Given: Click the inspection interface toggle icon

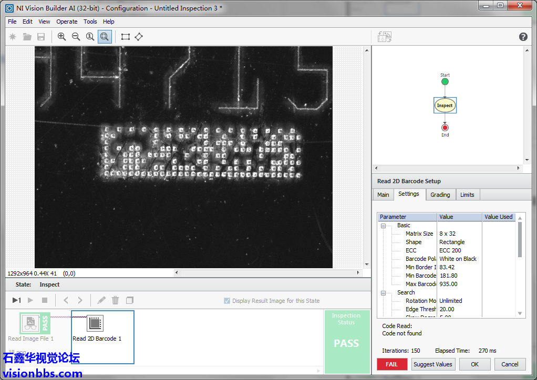Looking at the screenshot, I should point(384,37).
